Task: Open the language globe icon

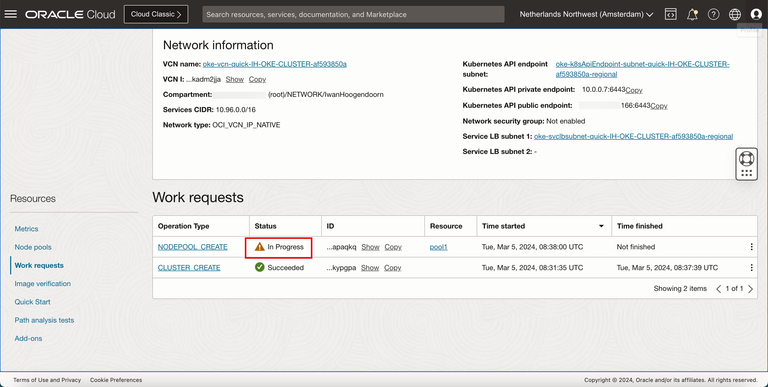Action: 735,14
